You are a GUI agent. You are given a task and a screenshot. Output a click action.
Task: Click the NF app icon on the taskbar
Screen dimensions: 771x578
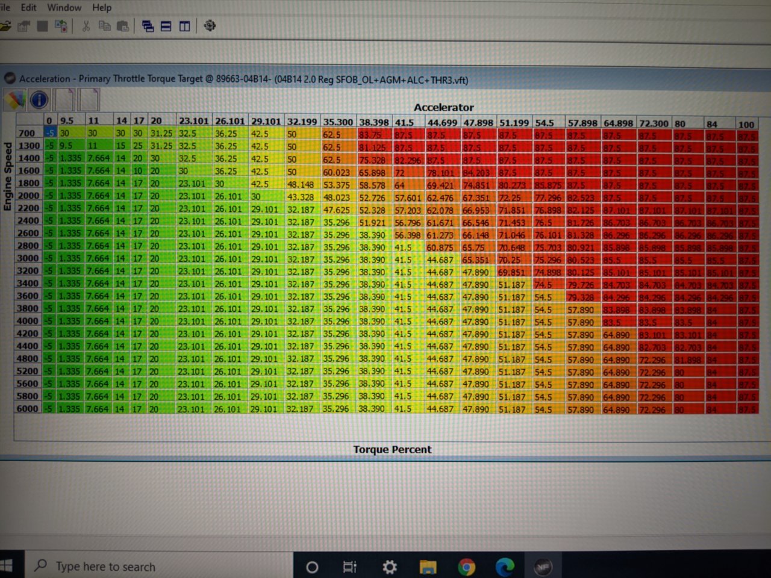click(543, 567)
